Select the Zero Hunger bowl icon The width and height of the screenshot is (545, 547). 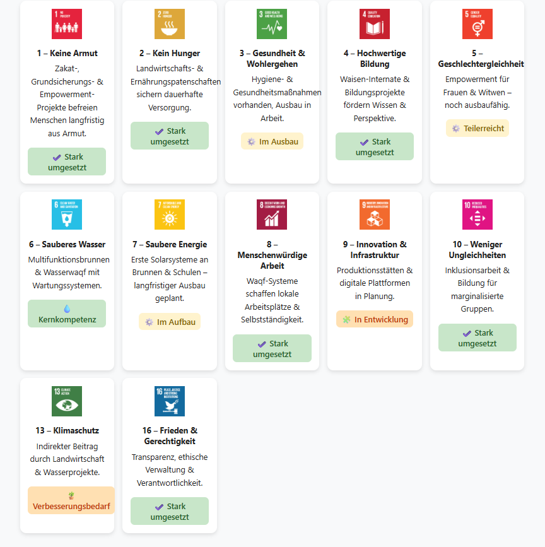pyautogui.click(x=170, y=24)
